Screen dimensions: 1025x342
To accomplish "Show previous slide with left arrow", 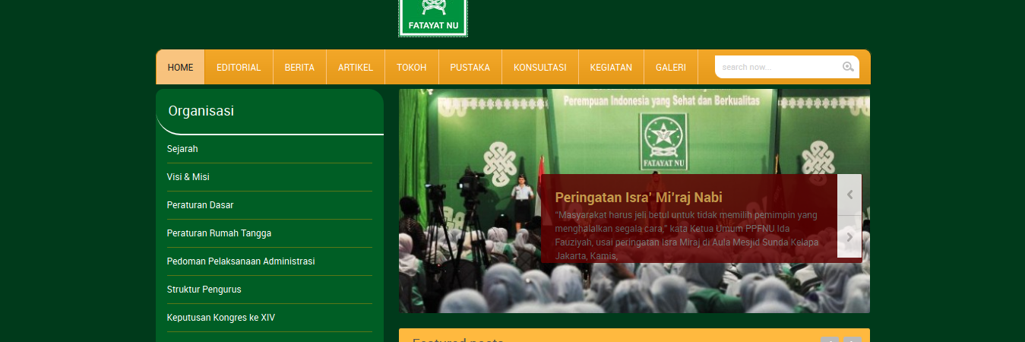I will point(849,195).
